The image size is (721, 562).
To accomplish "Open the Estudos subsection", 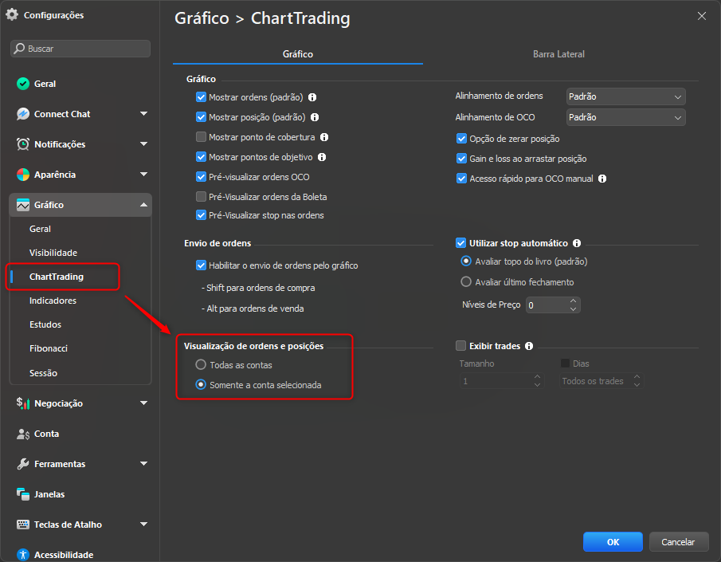I will 45,324.
